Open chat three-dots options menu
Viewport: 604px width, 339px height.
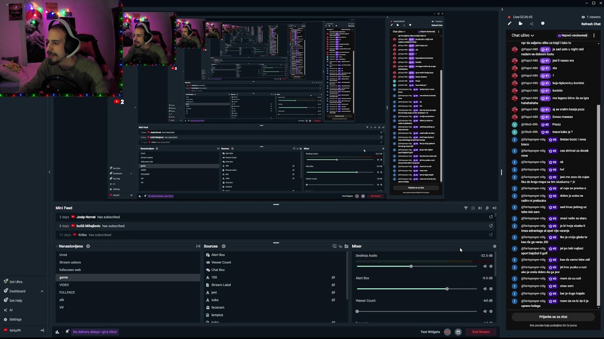coord(594,35)
